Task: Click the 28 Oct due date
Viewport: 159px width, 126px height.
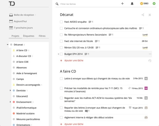Action: coord(145,41)
